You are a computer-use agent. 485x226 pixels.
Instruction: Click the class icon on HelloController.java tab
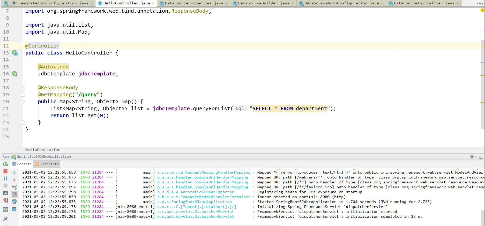click(x=100, y=3)
